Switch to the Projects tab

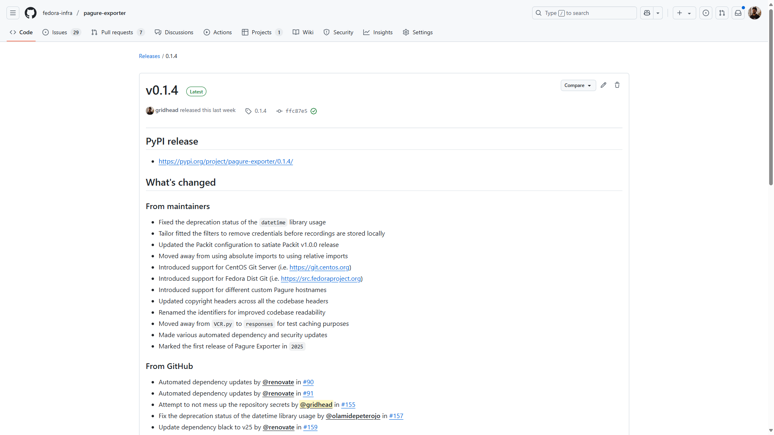coord(262,32)
